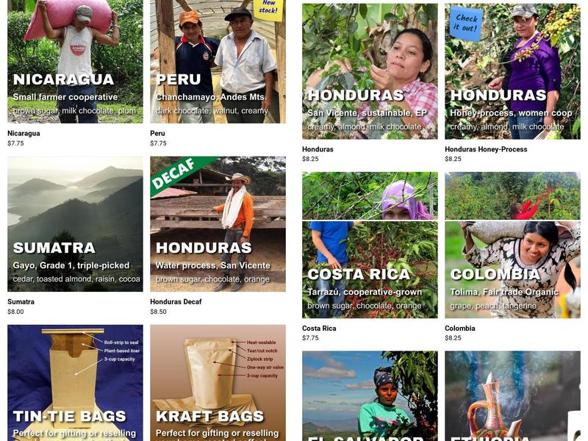Open the Colombia product title link
Viewport: 588px width, 441px height.
(x=460, y=328)
